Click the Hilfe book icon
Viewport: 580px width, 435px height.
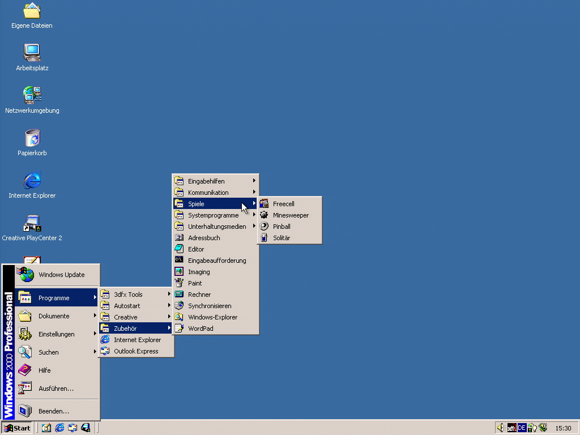25,370
